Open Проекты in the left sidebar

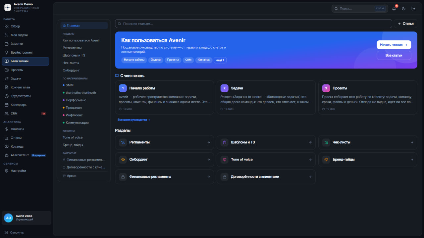point(25,70)
